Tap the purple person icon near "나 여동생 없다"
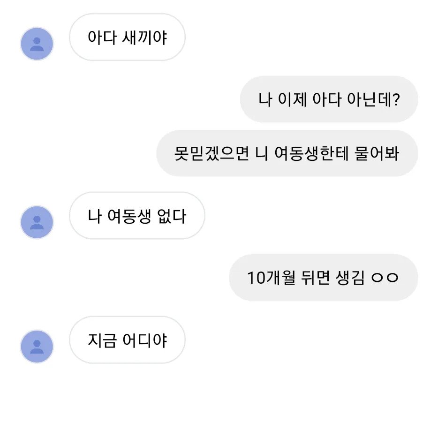The height and width of the screenshot is (438, 438). coord(37,222)
